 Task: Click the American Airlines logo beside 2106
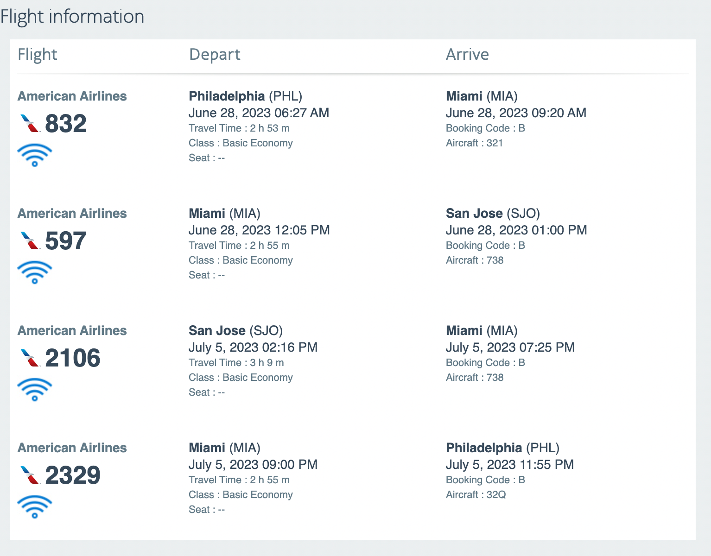coord(31,358)
